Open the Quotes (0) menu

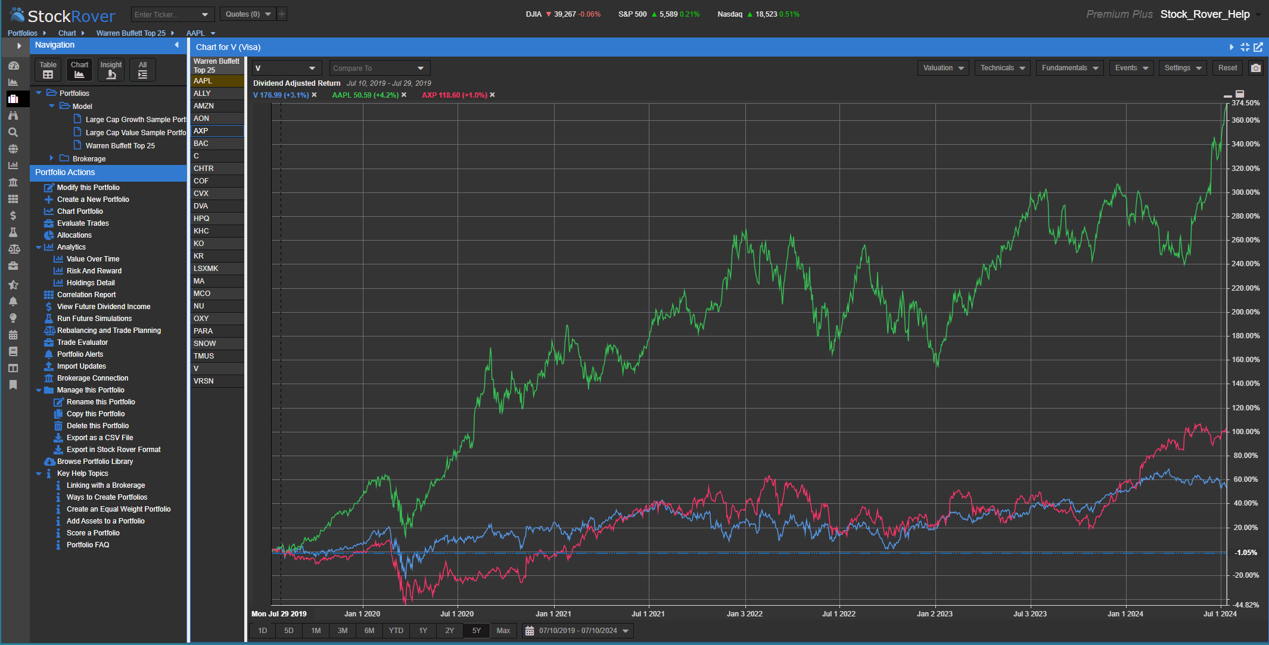[x=248, y=14]
